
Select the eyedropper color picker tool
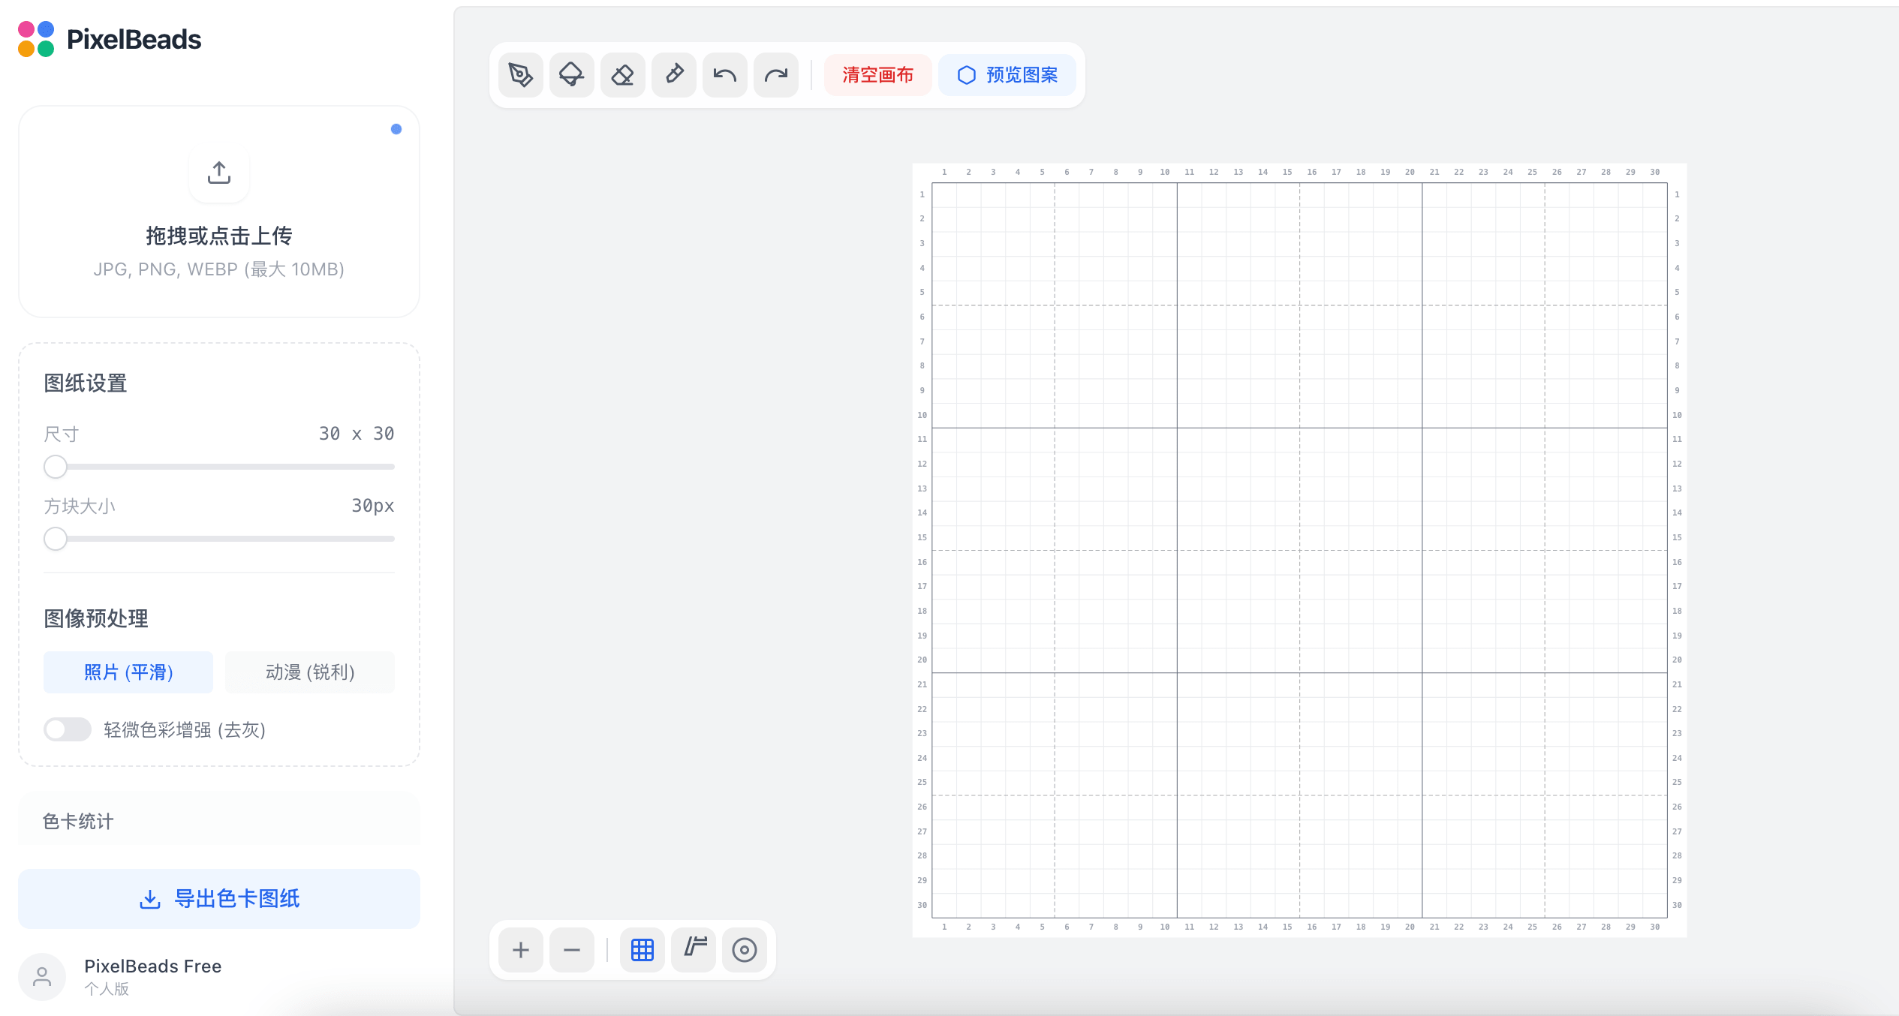click(x=674, y=75)
